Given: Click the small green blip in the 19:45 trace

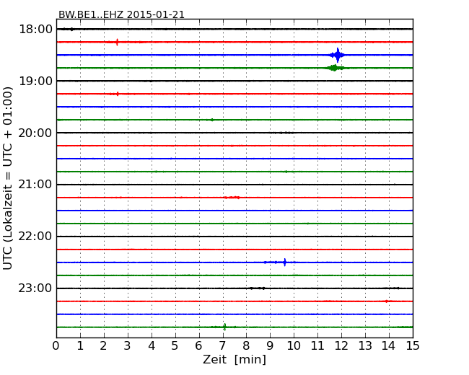Looking at the screenshot, I should [x=211, y=120].
